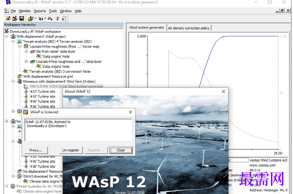Close the WAsP is licenced dialog via X
The height and width of the screenshot is (194, 293).
pyautogui.click(x=131, y=112)
